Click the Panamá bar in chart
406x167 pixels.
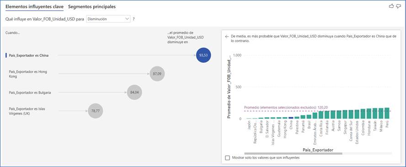point(303,117)
